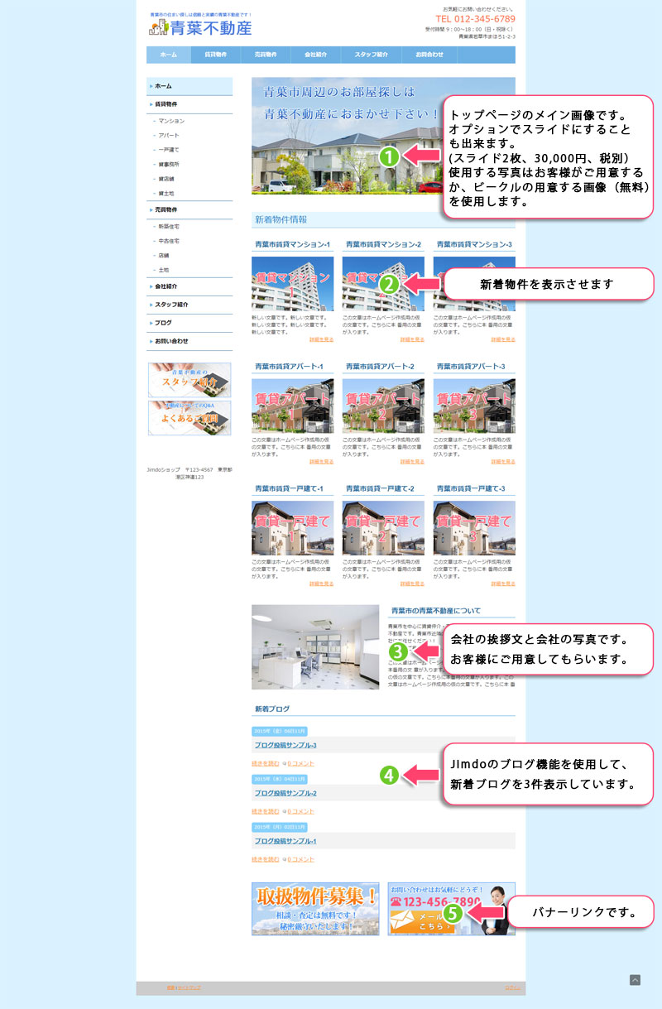Click the back-to-top arrow icon
Image resolution: width=662 pixels, height=1009 pixels.
[635, 980]
